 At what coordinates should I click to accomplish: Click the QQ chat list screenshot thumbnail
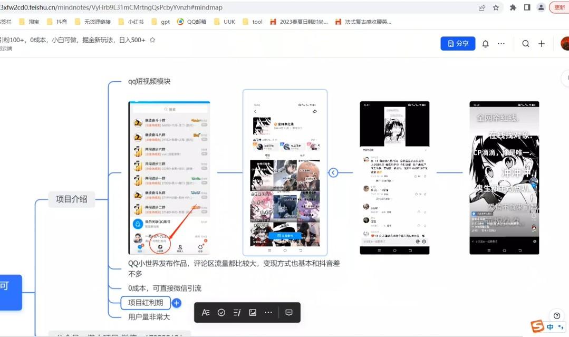[169, 178]
